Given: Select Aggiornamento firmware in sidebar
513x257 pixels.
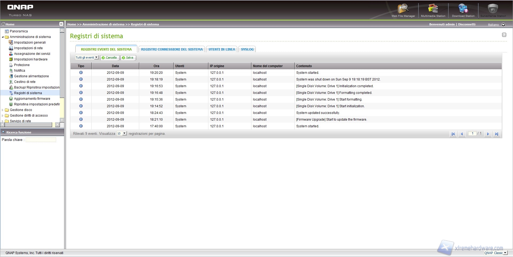Looking at the screenshot, I should click(32, 99).
